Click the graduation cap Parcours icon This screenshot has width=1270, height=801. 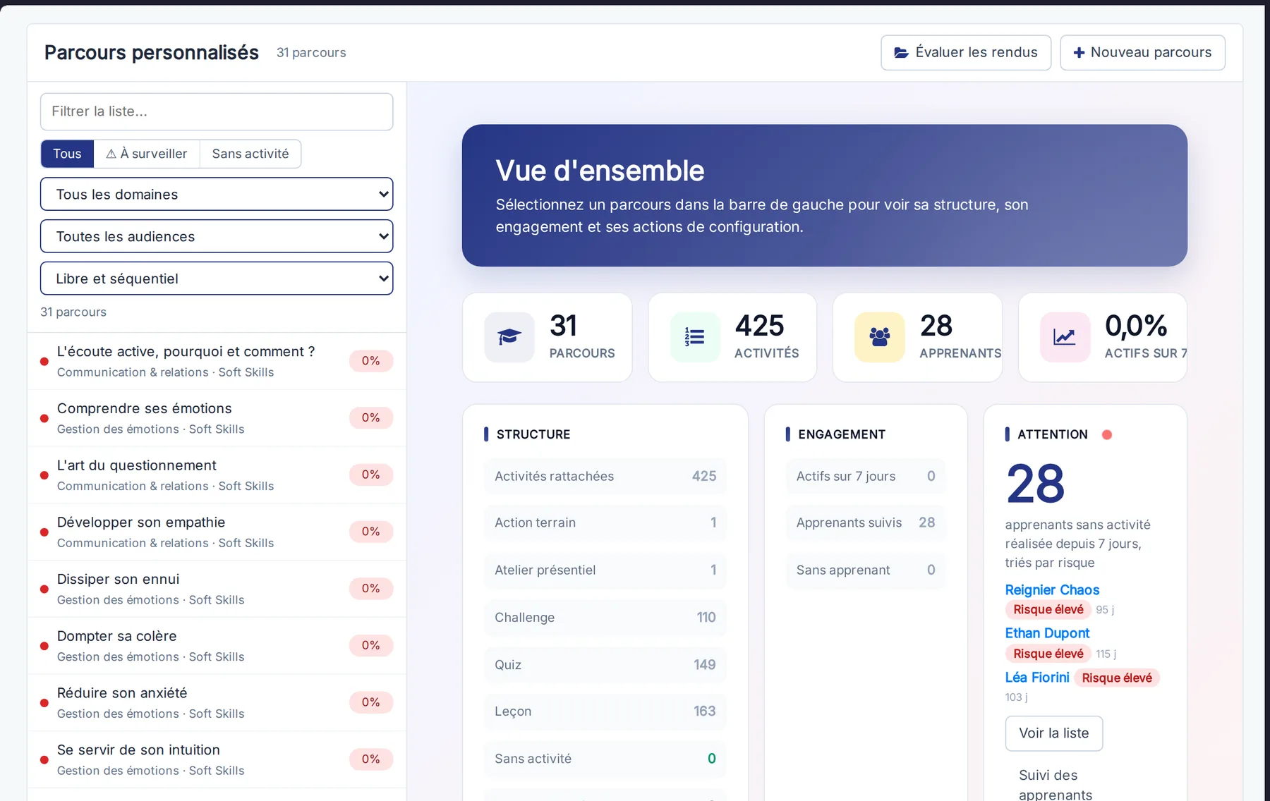(509, 337)
